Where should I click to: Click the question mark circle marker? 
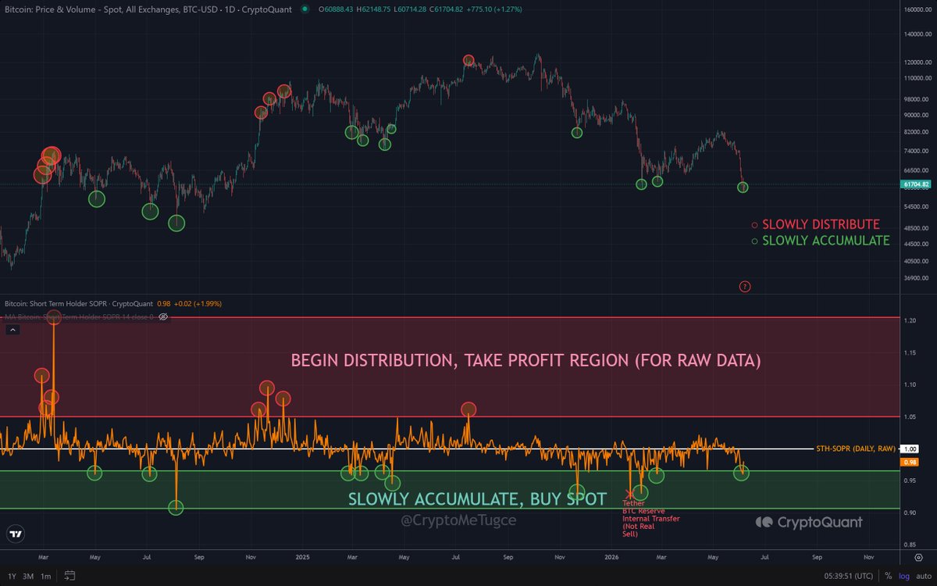(x=744, y=287)
